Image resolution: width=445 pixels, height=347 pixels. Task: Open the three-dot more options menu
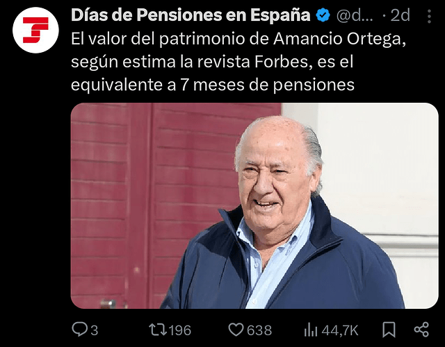[429, 16]
